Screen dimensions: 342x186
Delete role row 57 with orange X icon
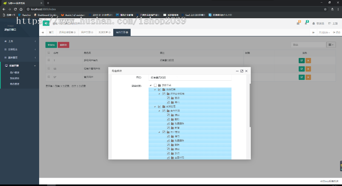click(x=308, y=77)
